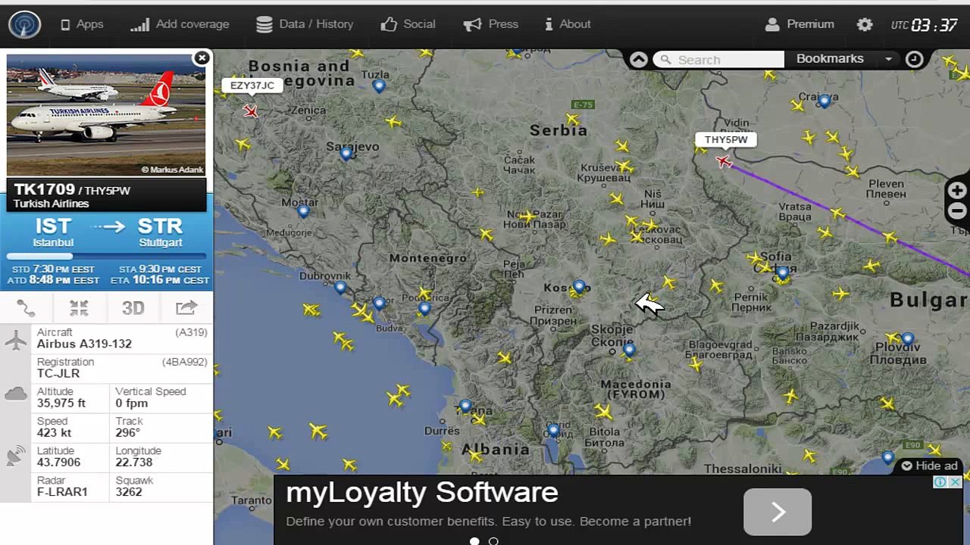Click the IST to STR flight progress bar
This screenshot has height=545, width=970.
pos(106,257)
